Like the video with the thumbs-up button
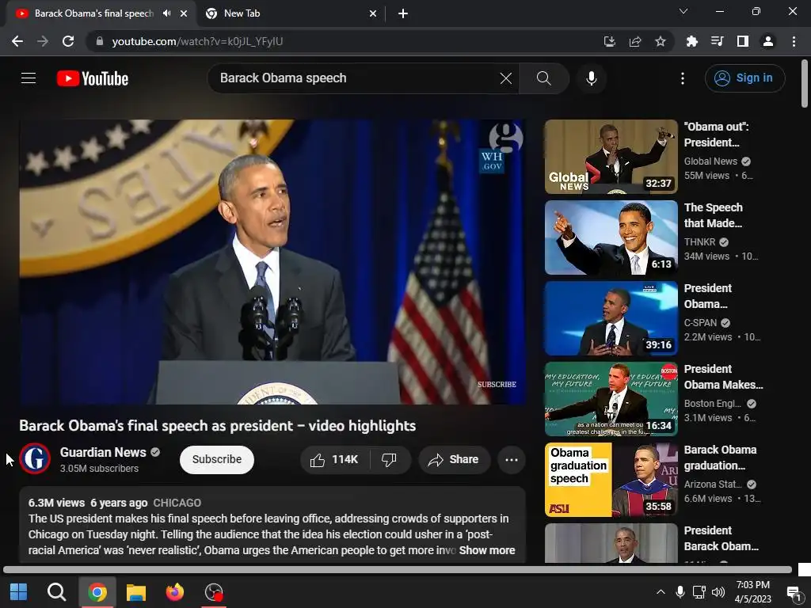The height and width of the screenshot is (608, 811). [x=335, y=460]
